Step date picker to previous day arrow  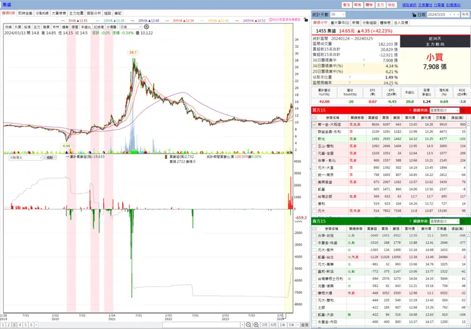click(x=454, y=15)
